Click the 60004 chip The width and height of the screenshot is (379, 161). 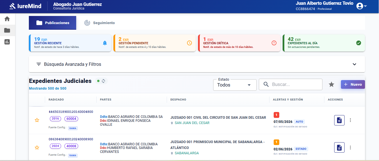tap(71, 119)
